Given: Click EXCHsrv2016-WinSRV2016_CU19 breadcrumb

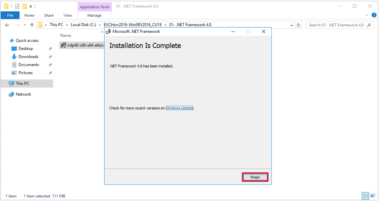Looking at the screenshot, I should tap(133, 25).
